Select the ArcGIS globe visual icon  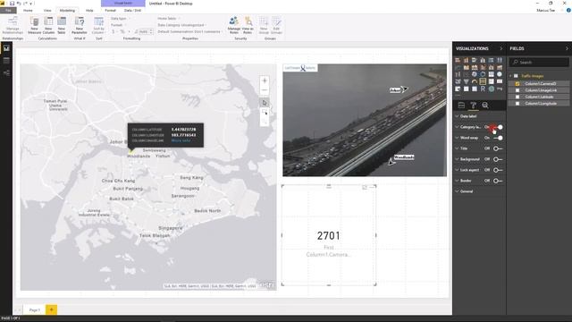tap(491, 89)
